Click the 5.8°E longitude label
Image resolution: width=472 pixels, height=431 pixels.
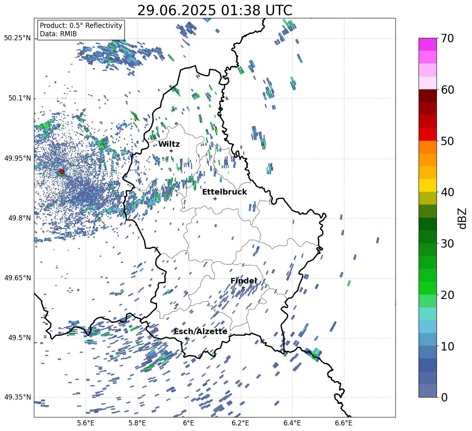click(137, 423)
